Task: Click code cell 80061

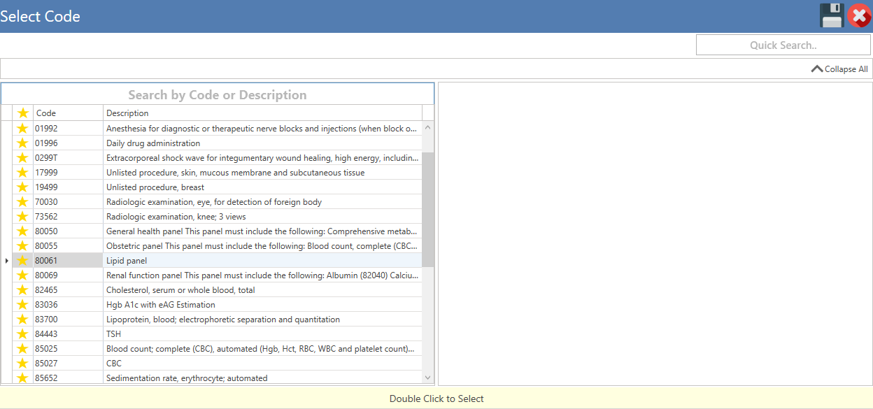Action: tap(68, 261)
